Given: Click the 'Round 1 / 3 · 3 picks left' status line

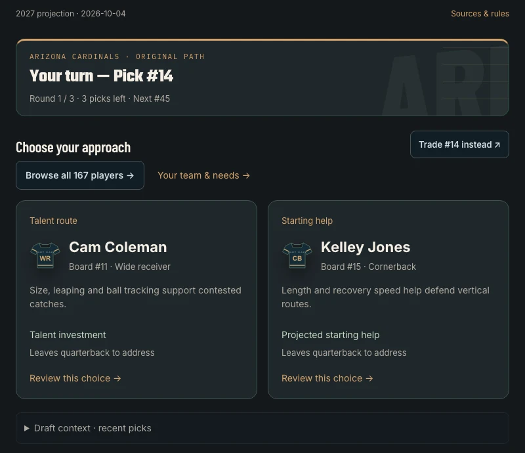Looking at the screenshot, I should [x=100, y=99].
